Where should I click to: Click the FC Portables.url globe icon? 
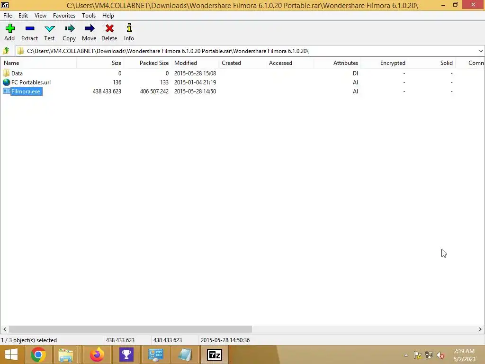click(x=7, y=82)
